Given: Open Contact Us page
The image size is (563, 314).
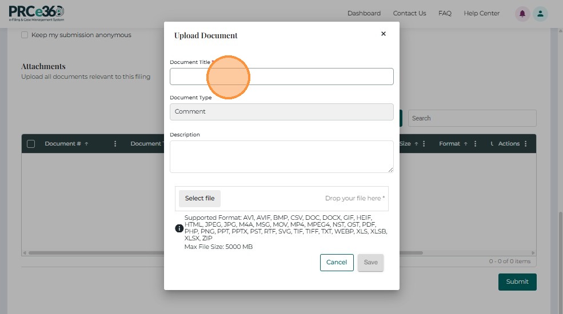Looking at the screenshot, I should (x=409, y=13).
